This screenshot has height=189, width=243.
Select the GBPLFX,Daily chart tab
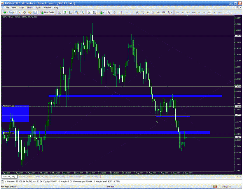tap(9, 177)
